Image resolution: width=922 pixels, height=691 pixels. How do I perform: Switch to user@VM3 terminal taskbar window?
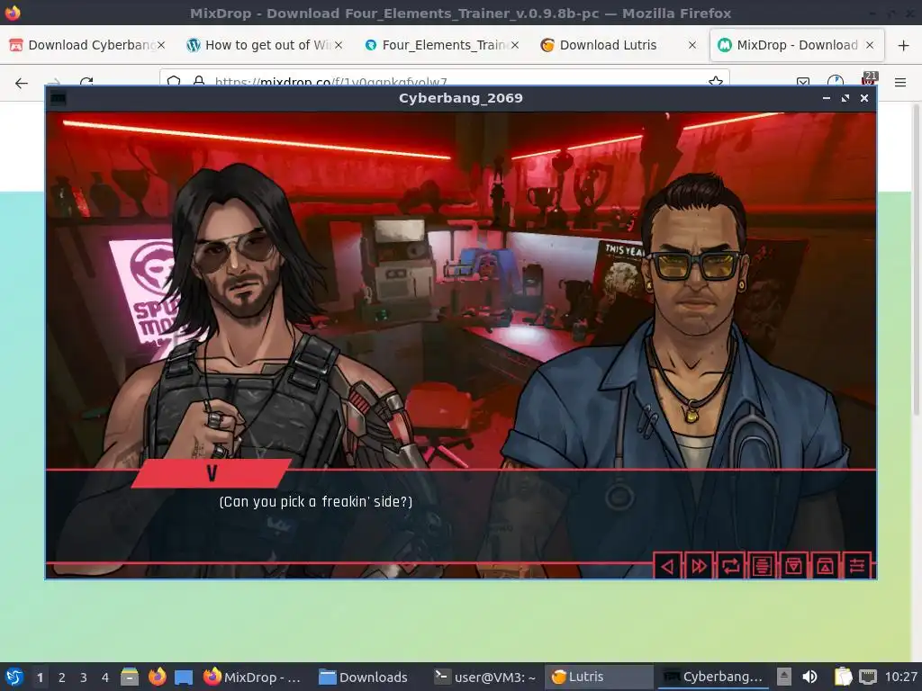[x=485, y=677]
